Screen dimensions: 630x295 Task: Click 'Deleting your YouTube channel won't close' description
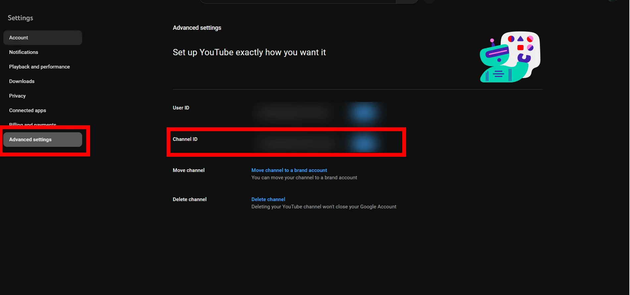coord(324,207)
